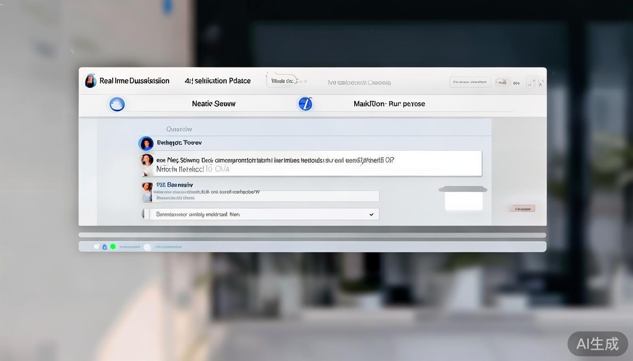
Task: Click the blue droplet icon in bottom bar
Action: (105, 246)
